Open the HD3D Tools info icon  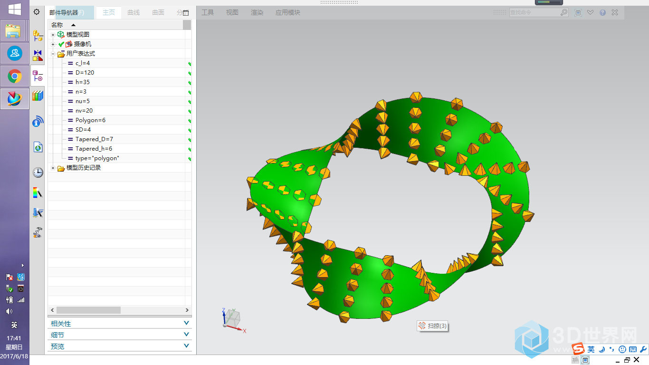[x=38, y=122]
